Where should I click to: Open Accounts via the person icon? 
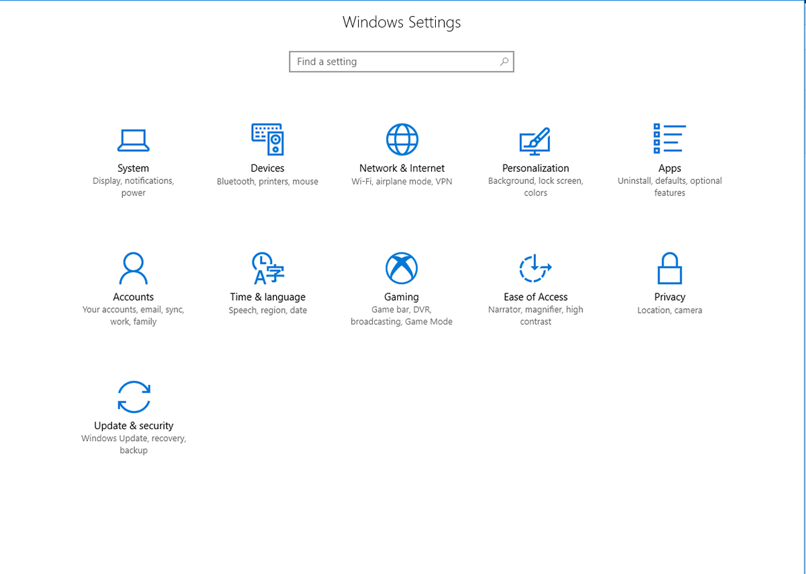click(133, 269)
